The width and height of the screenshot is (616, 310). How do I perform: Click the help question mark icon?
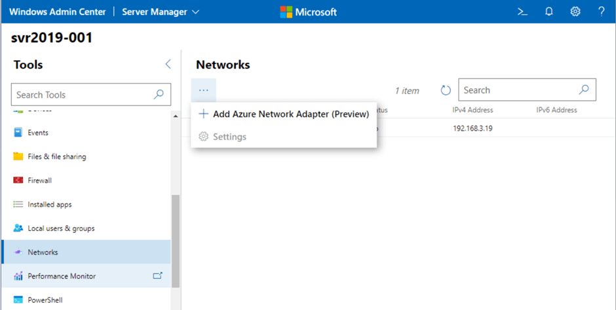[602, 12]
